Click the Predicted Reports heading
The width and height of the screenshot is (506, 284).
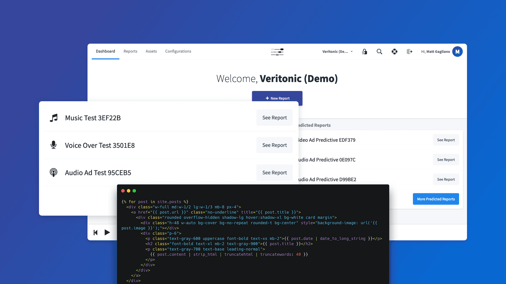tap(314, 125)
